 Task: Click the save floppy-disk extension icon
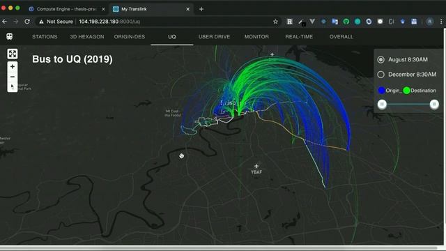[x=414, y=22]
